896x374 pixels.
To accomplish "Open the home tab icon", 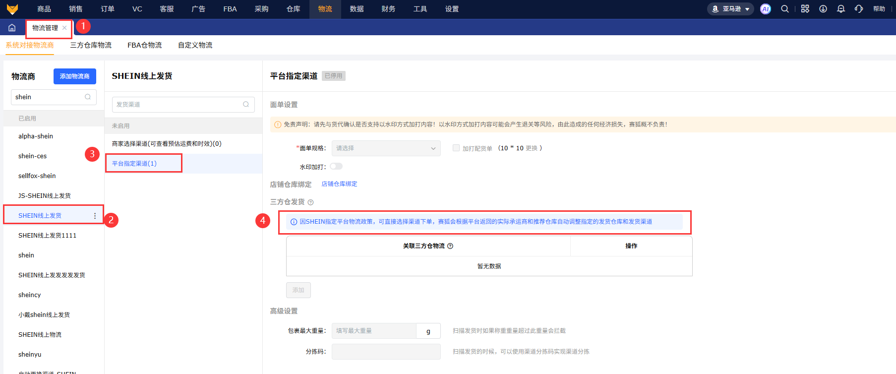I will 12,28.
